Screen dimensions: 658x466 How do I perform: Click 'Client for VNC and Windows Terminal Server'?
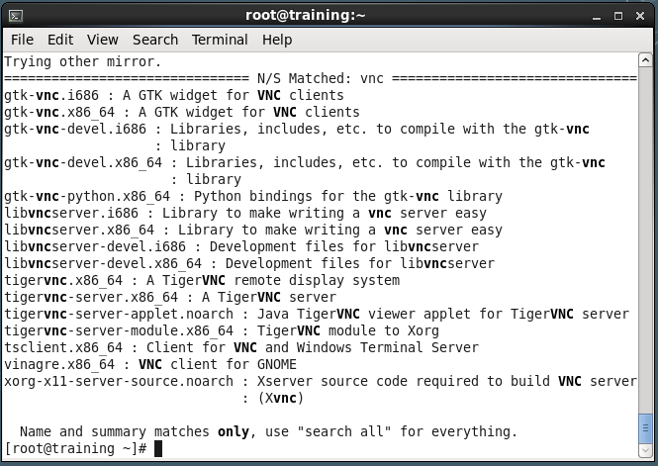coord(313,347)
